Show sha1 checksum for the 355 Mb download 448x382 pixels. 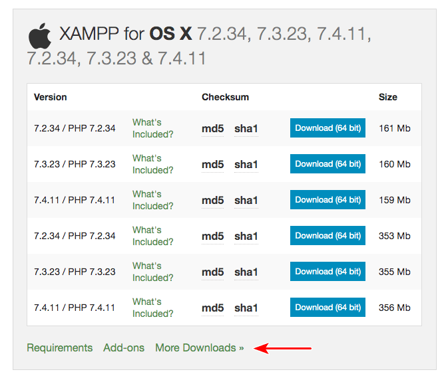click(x=246, y=272)
